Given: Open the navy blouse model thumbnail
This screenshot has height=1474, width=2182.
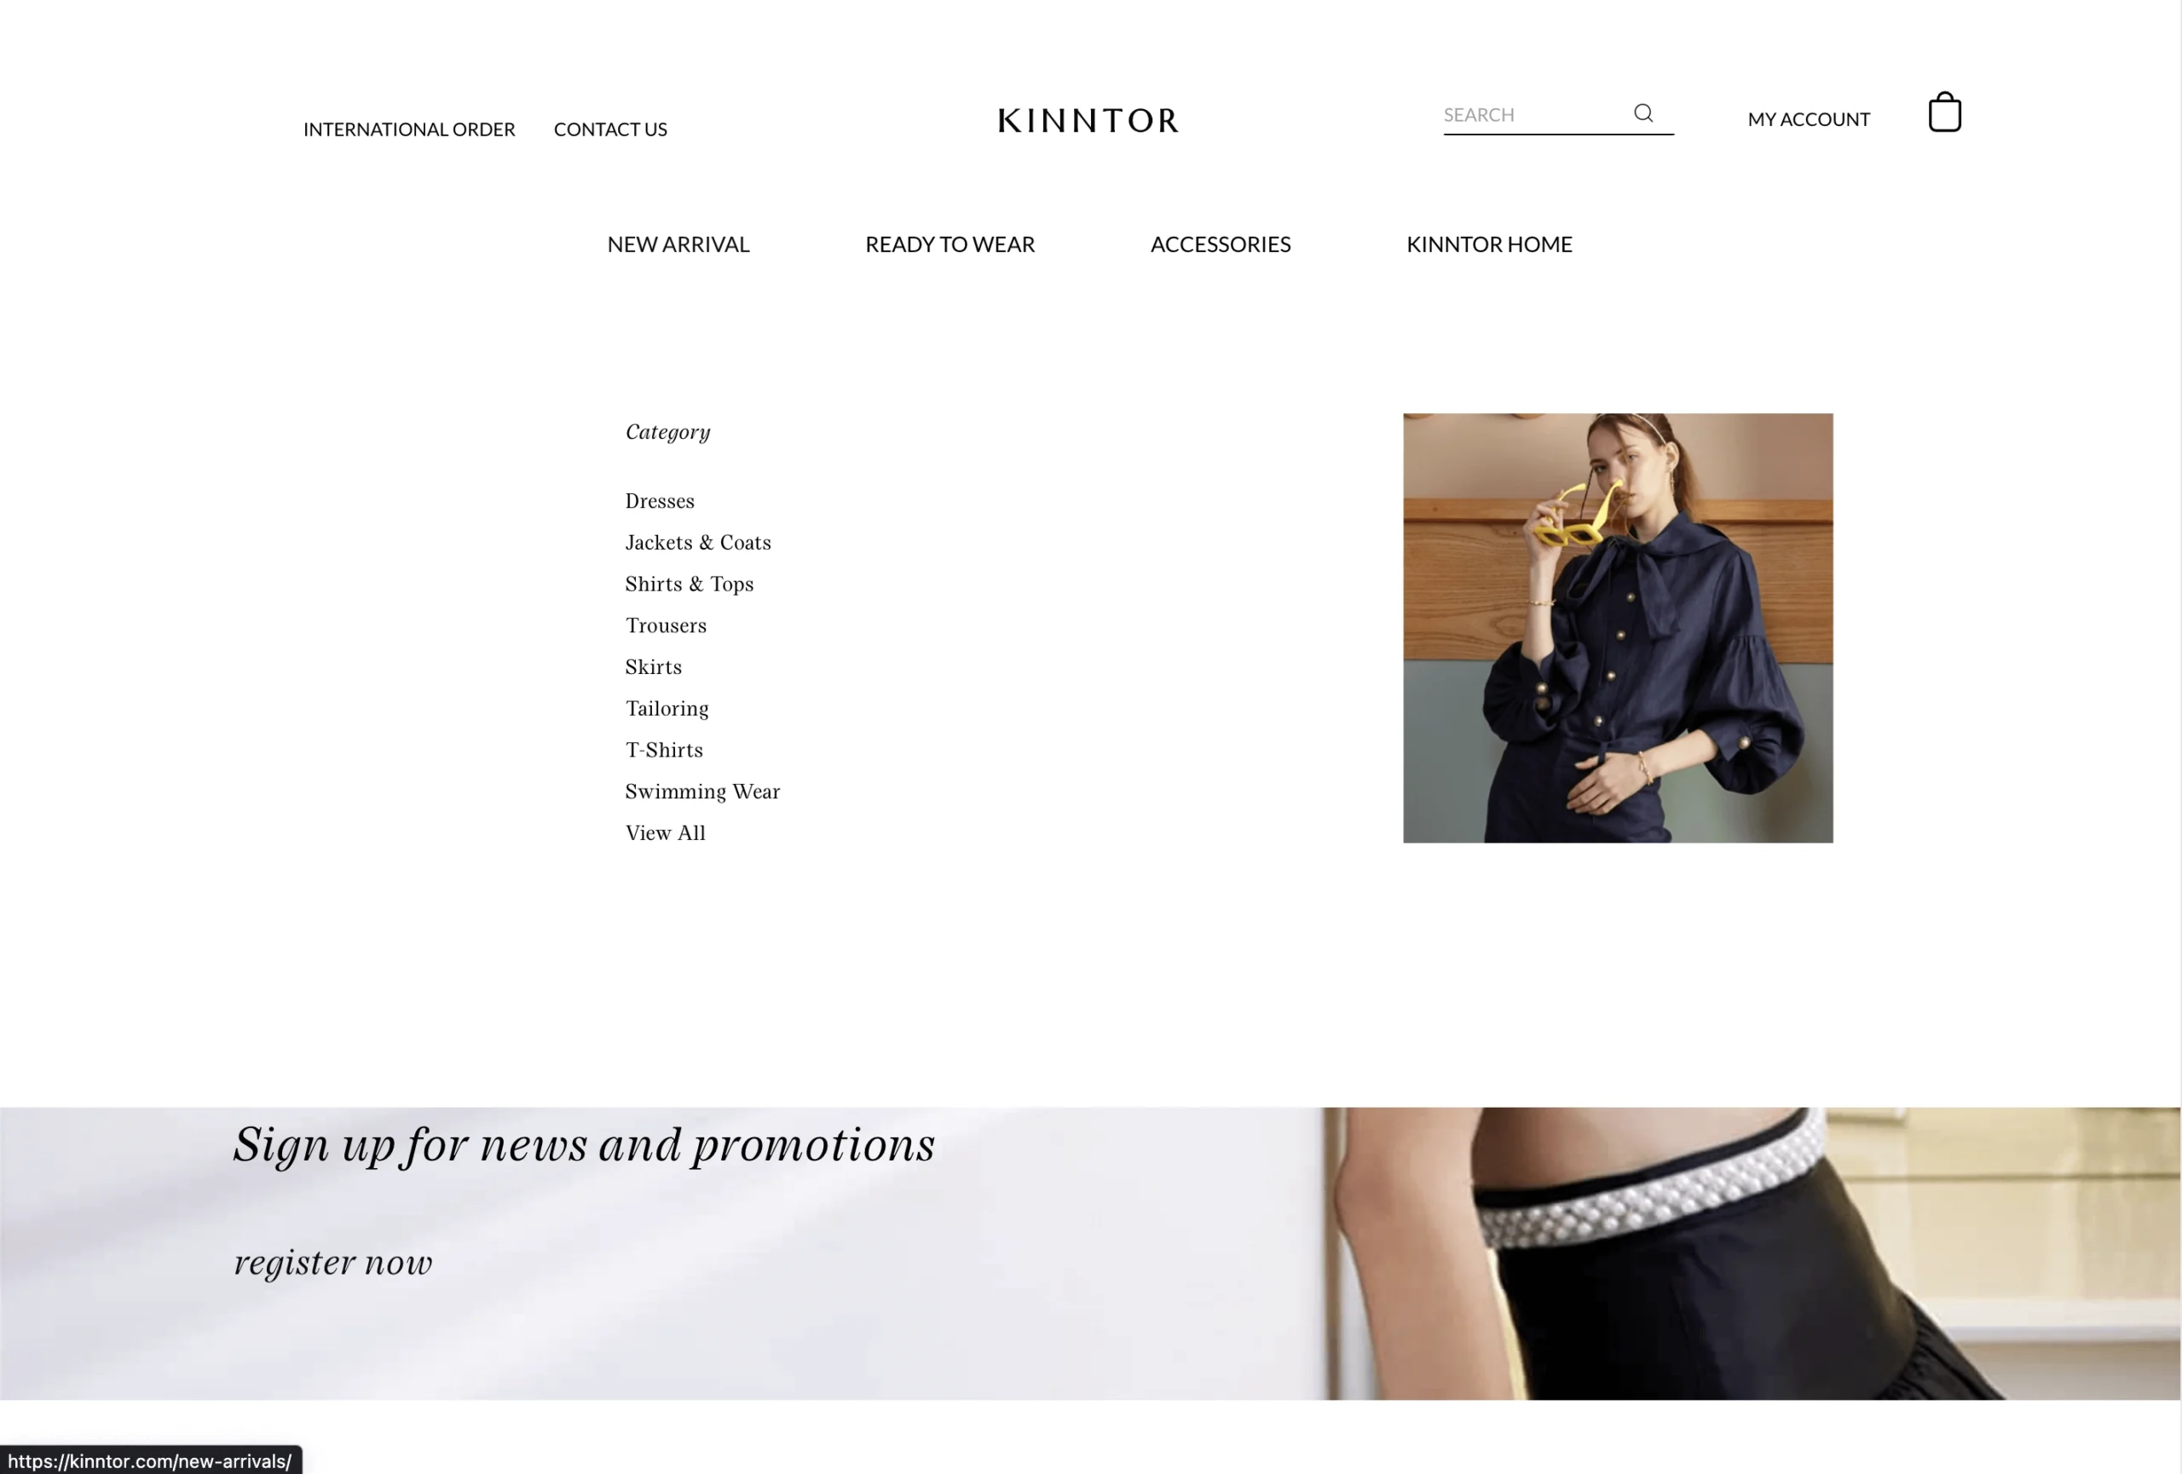Looking at the screenshot, I should click(x=1618, y=628).
